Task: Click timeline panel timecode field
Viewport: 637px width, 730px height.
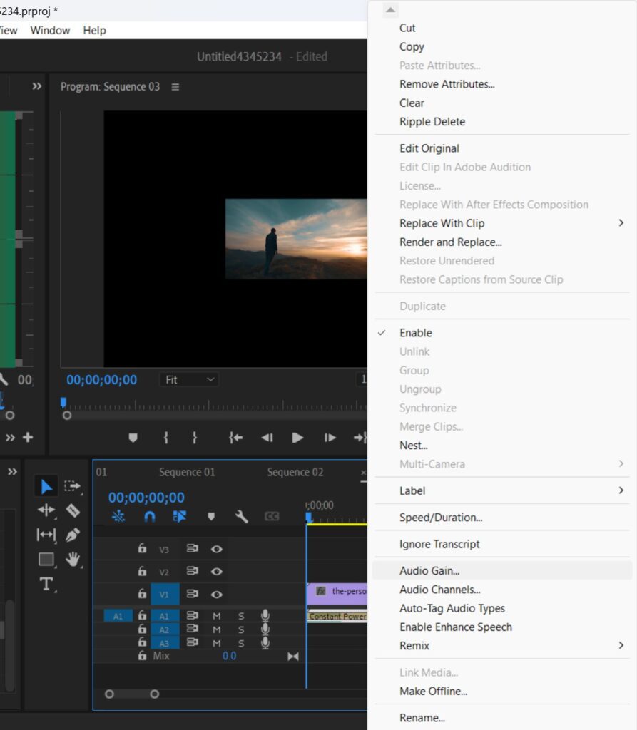Action: tap(146, 498)
